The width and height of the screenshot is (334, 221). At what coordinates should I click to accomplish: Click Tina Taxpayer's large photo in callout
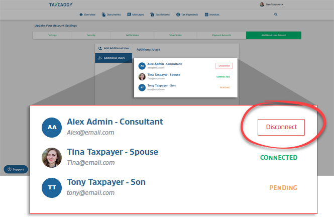coord(52,158)
